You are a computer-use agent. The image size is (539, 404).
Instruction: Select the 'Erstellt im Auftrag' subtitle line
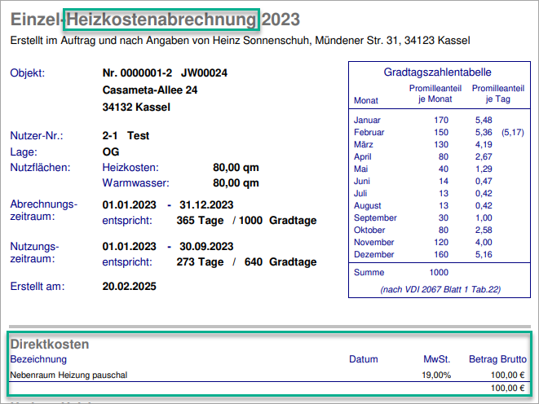(x=240, y=41)
